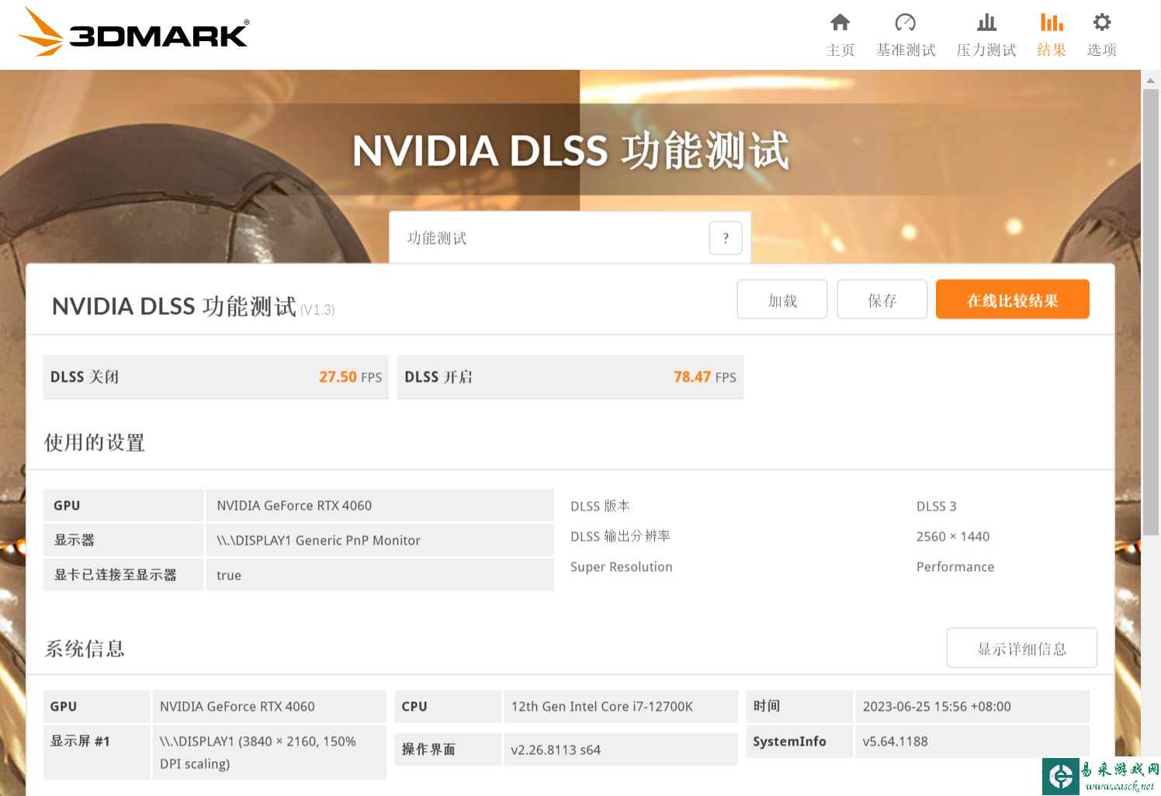Select the 主页 menu label
Screen dimensions: 1161x796
tap(840, 50)
